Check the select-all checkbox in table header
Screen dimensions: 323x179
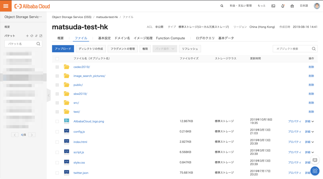57,59
